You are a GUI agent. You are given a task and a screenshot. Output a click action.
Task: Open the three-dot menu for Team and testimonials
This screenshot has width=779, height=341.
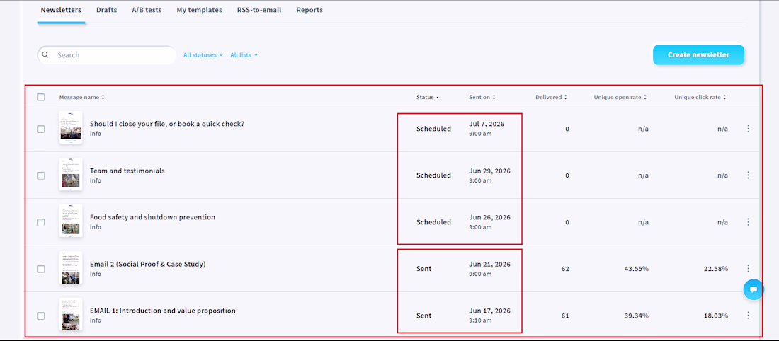tap(749, 175)
